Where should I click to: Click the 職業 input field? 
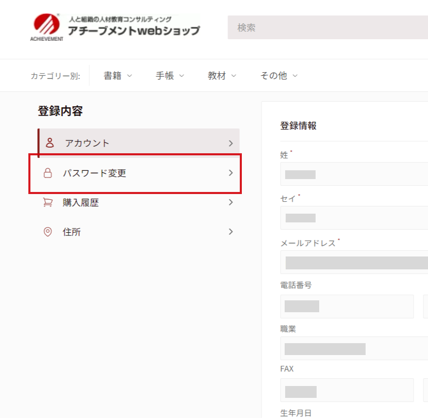click(x=354, y=348)
